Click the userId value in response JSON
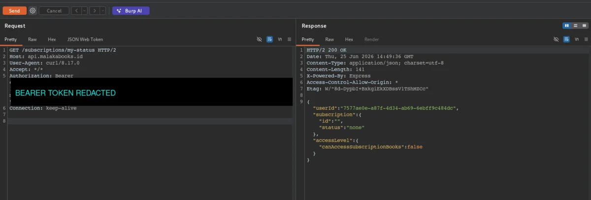Viewport: 591px width, 200px height. pos(399,108)
